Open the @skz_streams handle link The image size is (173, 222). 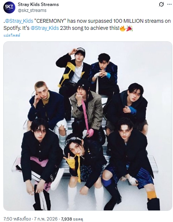32,10
